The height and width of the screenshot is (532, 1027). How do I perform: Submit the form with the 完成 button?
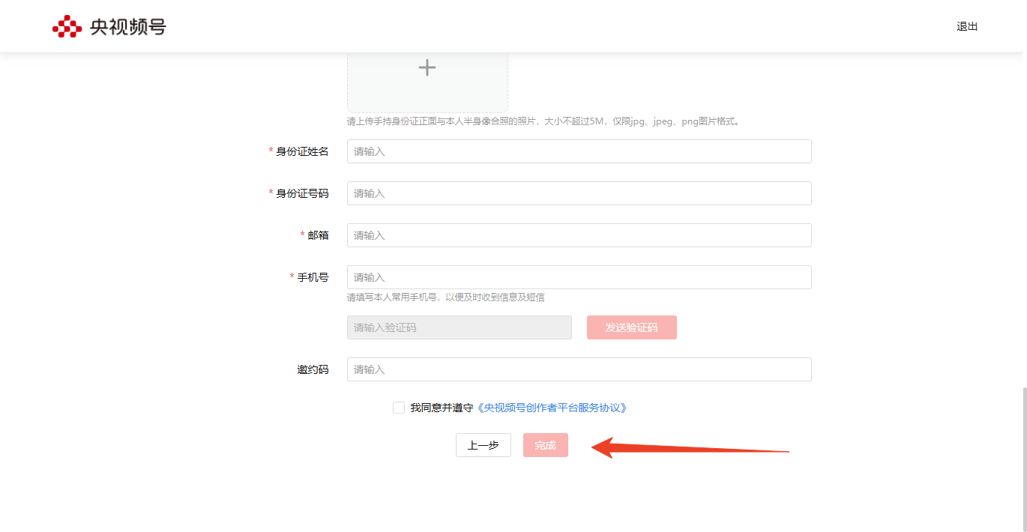(x=545, y=445)
